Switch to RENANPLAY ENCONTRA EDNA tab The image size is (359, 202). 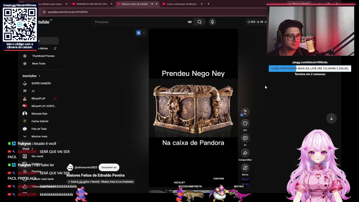coord(92,4)
